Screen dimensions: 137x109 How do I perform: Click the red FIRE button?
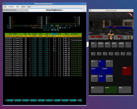pos(127,71)
